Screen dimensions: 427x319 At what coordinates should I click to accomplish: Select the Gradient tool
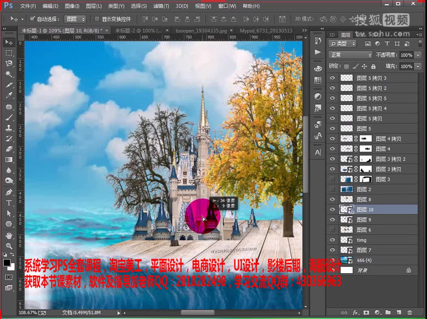pyautogui.click(x=9, y=160)
